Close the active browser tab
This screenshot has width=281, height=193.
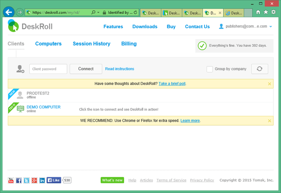pos(220,13)
